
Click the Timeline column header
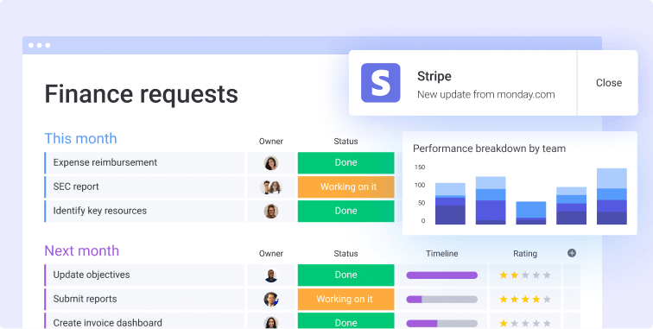pyautogui.click(x=442, y=253)
